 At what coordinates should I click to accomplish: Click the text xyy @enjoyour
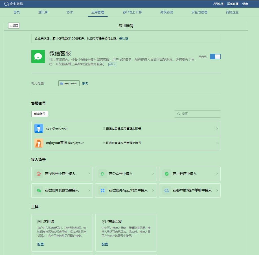[x=57, y=128]
